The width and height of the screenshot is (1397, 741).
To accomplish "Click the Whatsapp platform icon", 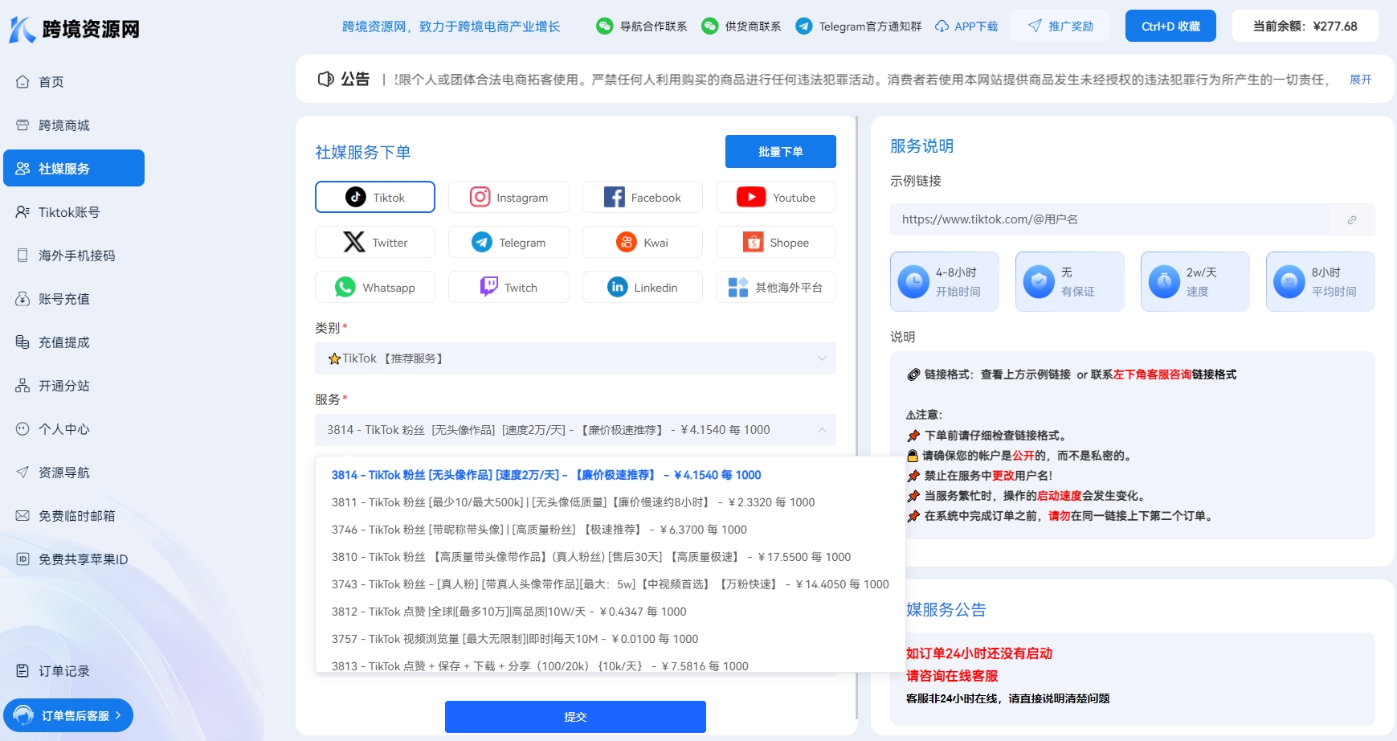I will [x=345, y=287].
